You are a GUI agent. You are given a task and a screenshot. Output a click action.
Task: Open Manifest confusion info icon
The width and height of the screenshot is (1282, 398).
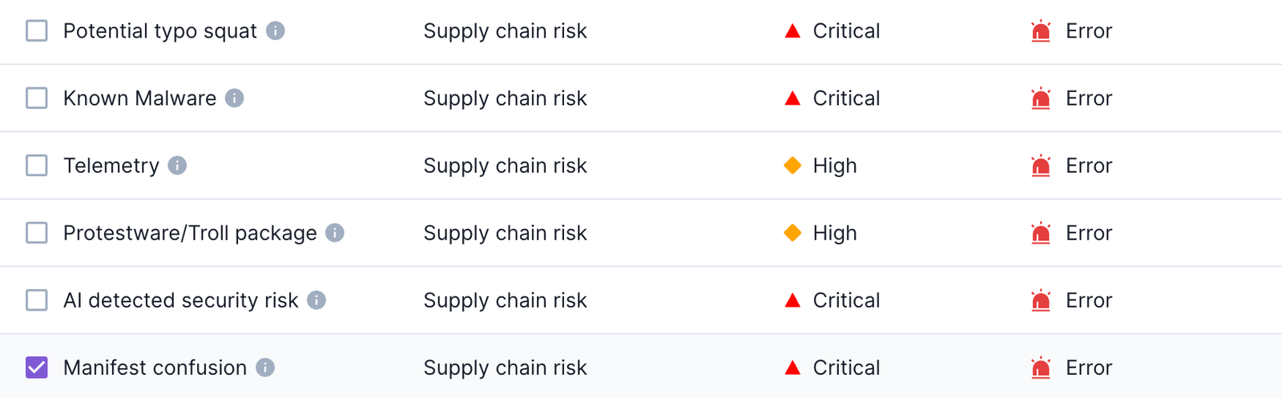(265, 367)
